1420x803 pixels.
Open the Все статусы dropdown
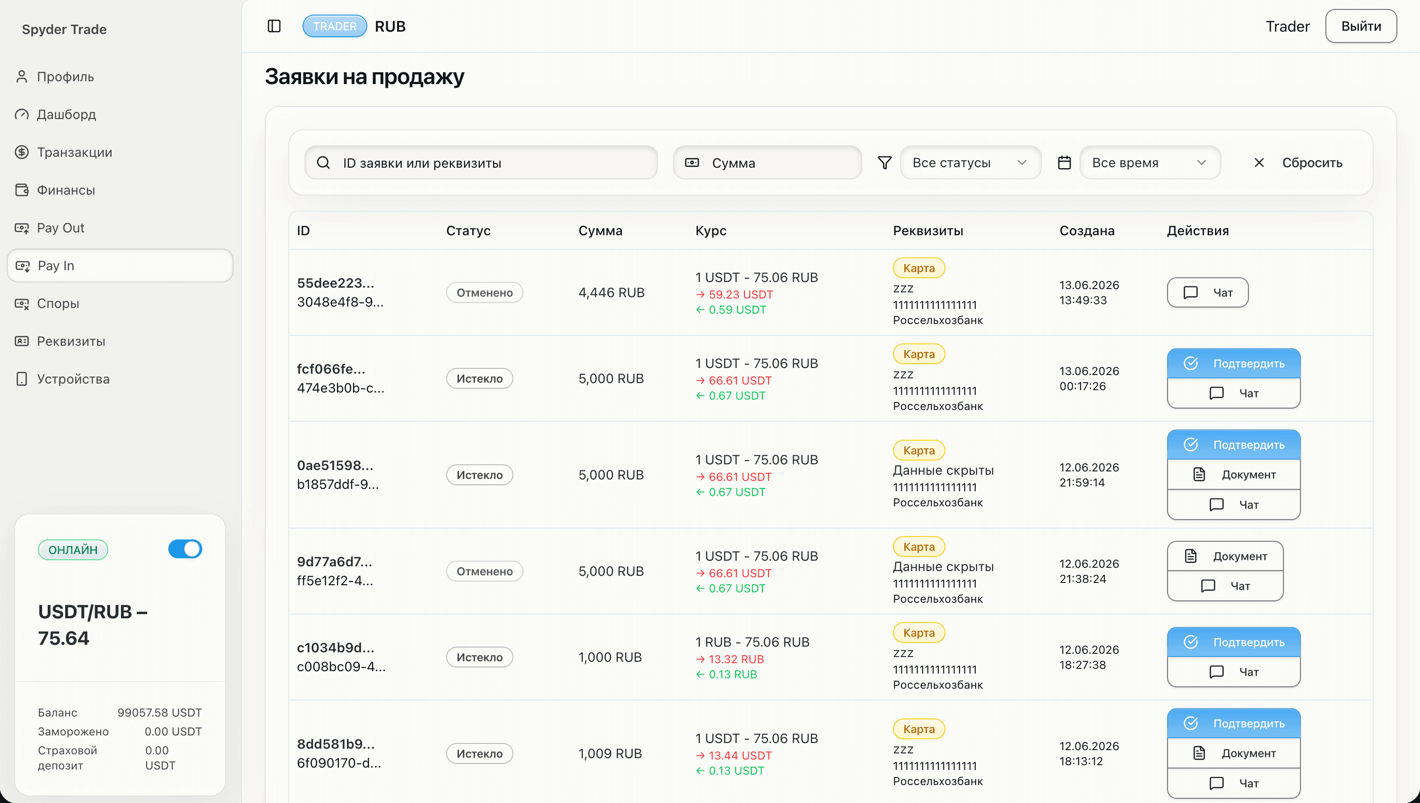coord(970,162)
